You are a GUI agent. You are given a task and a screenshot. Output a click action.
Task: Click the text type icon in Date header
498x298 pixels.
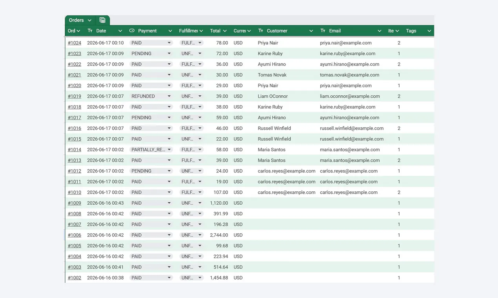click(x=90, y=31)
